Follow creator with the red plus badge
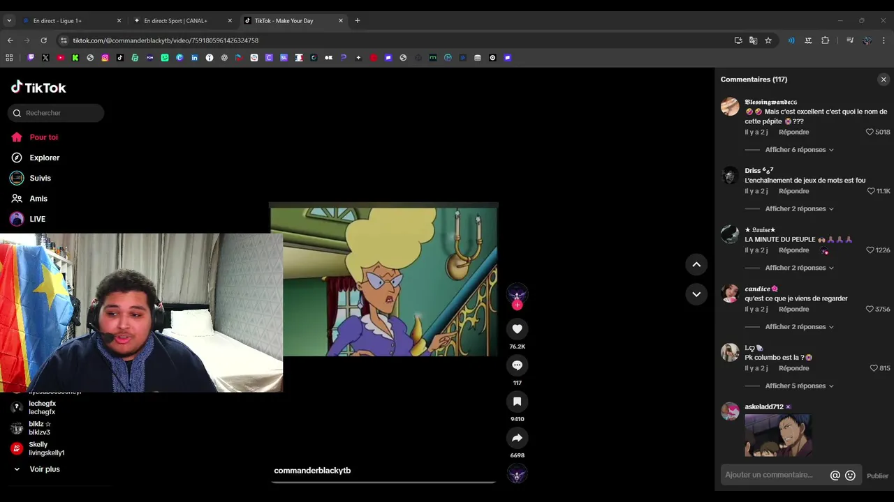The image size is (894, 502). (x=517, y=305)
